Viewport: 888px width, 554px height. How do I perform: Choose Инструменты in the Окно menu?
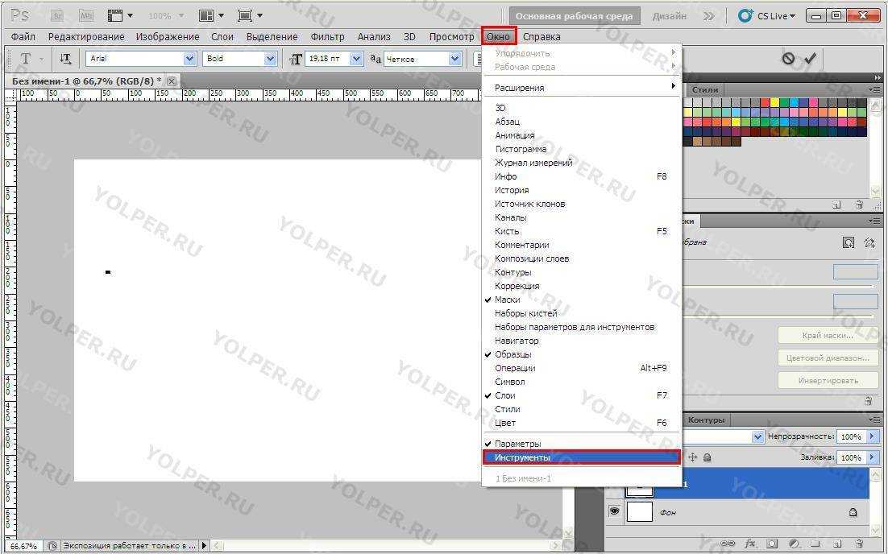(x=581, y=457)
